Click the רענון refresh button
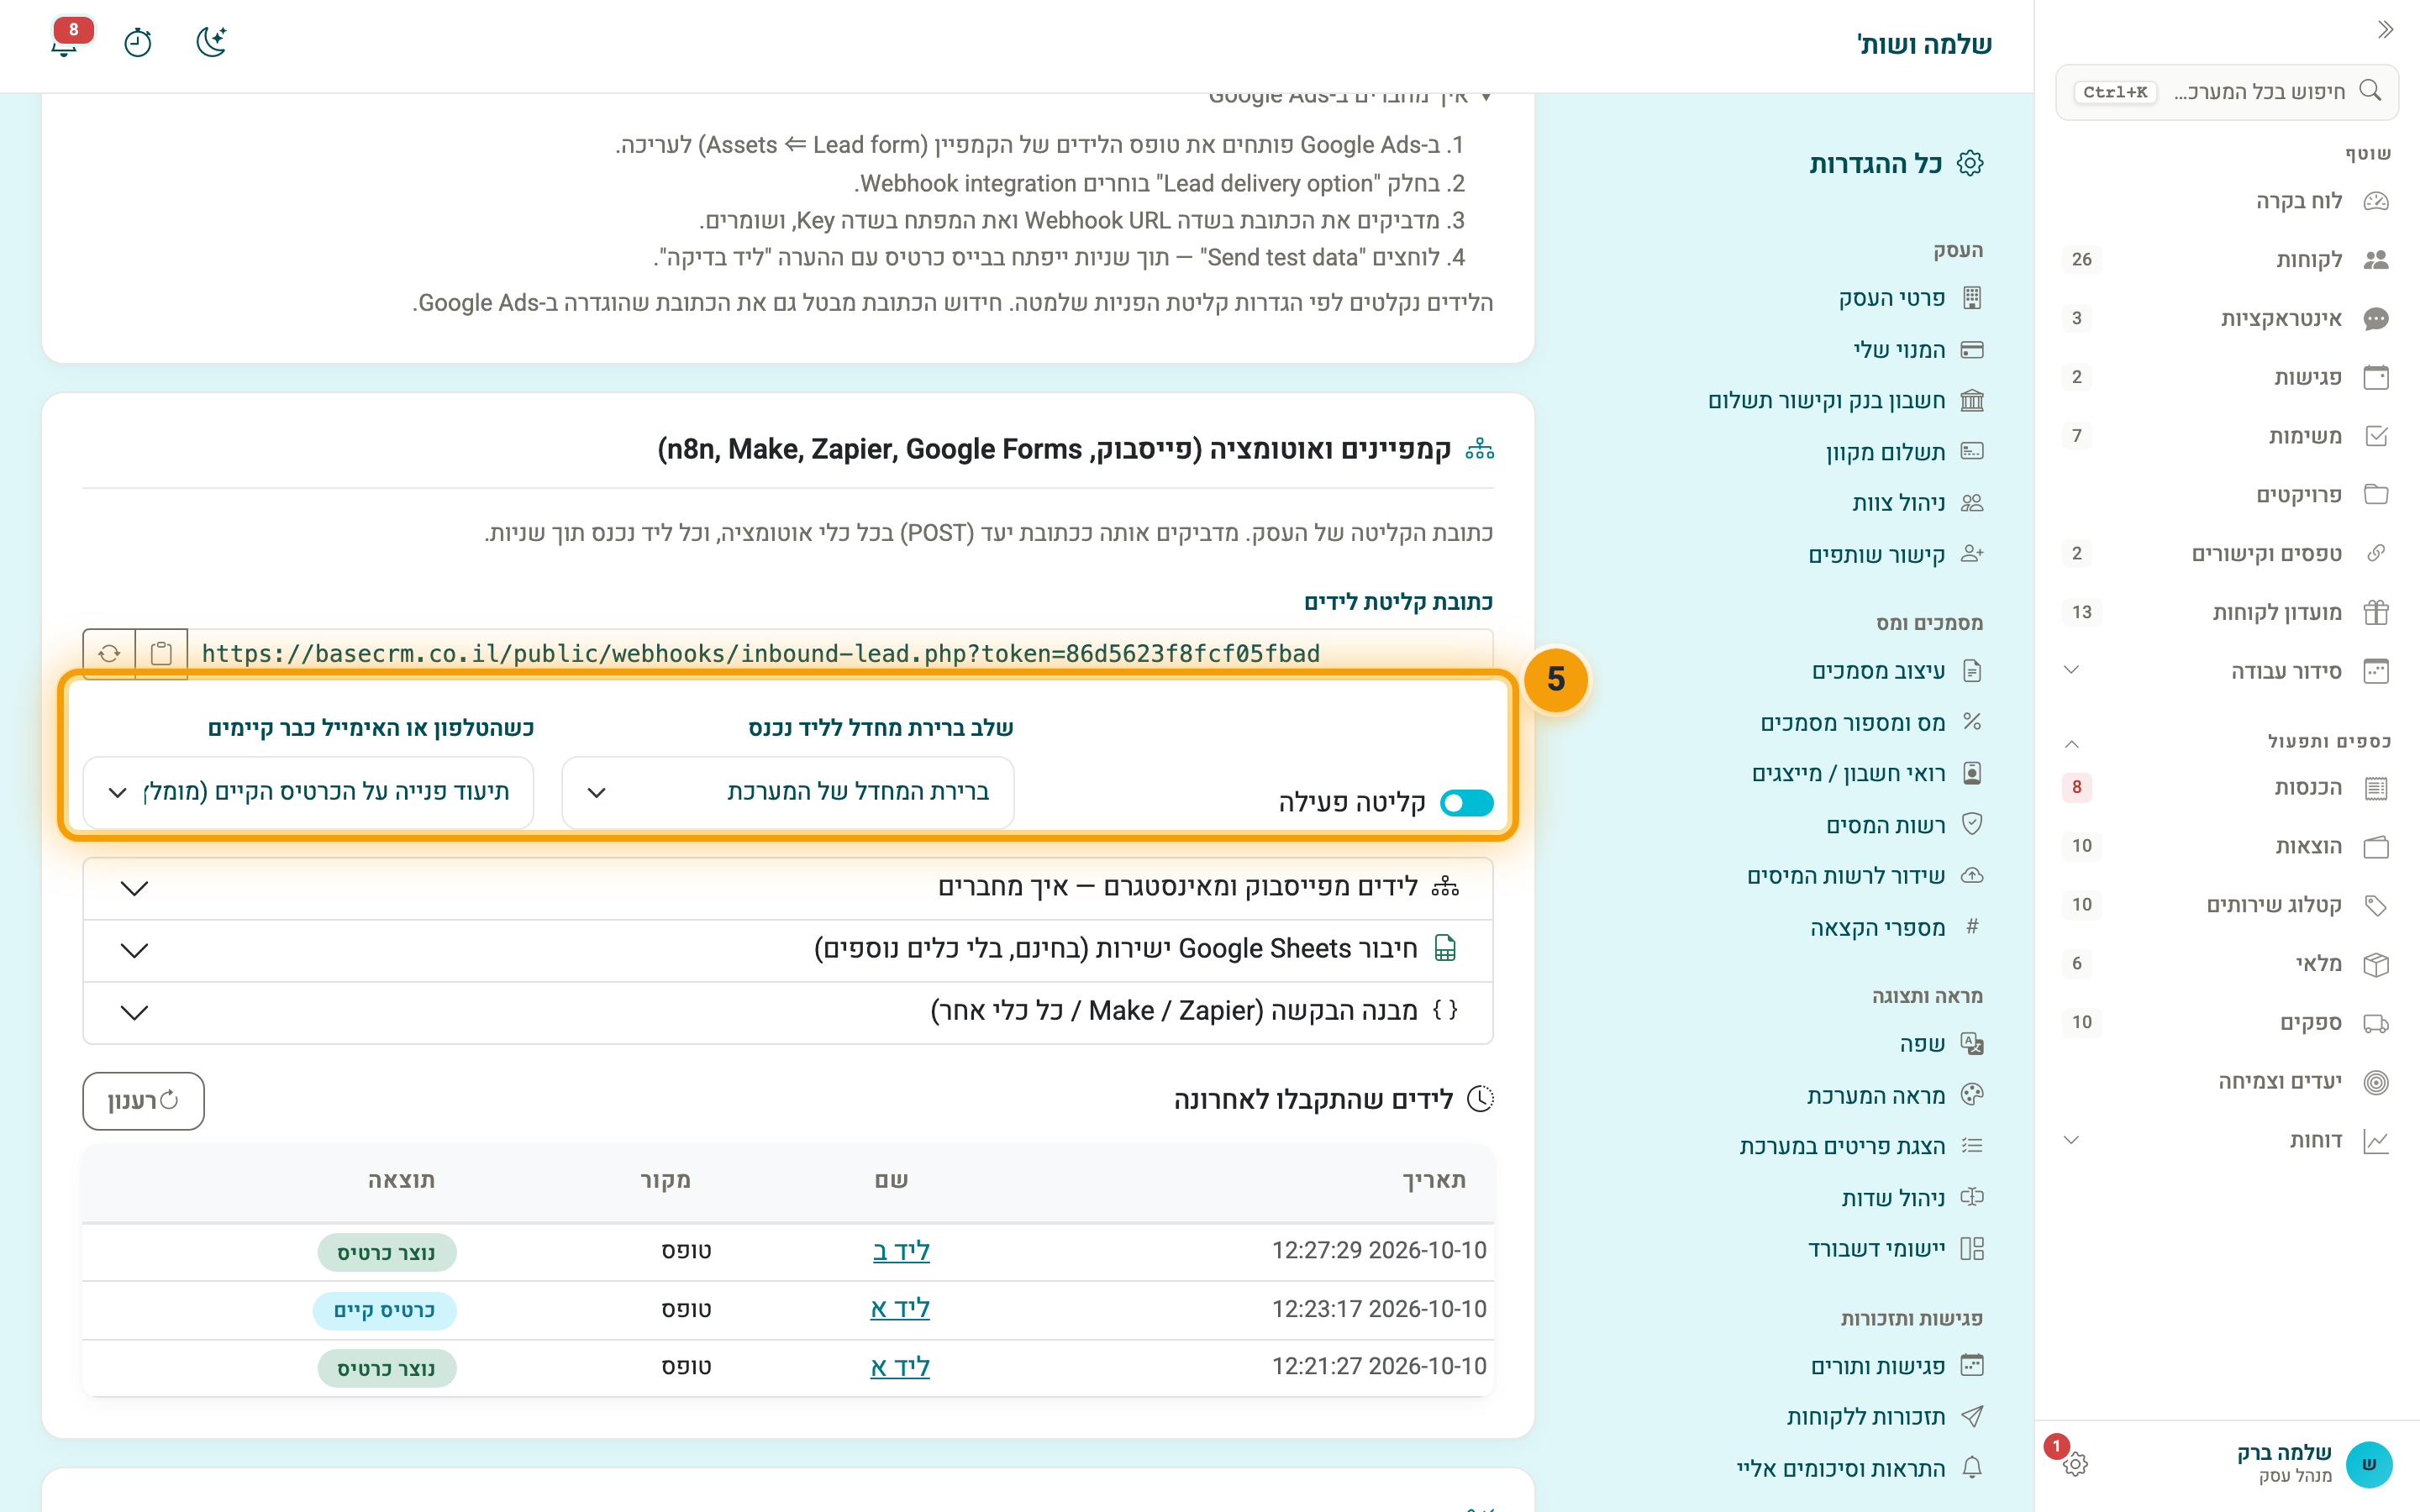The width and height of the screenshot is (2420, 1512). (143, 1101)
